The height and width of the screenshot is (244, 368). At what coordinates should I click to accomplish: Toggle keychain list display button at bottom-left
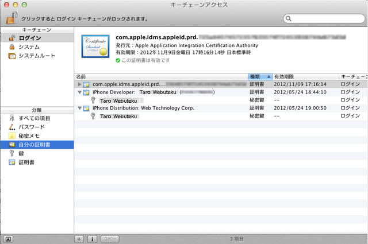(8, 239)
